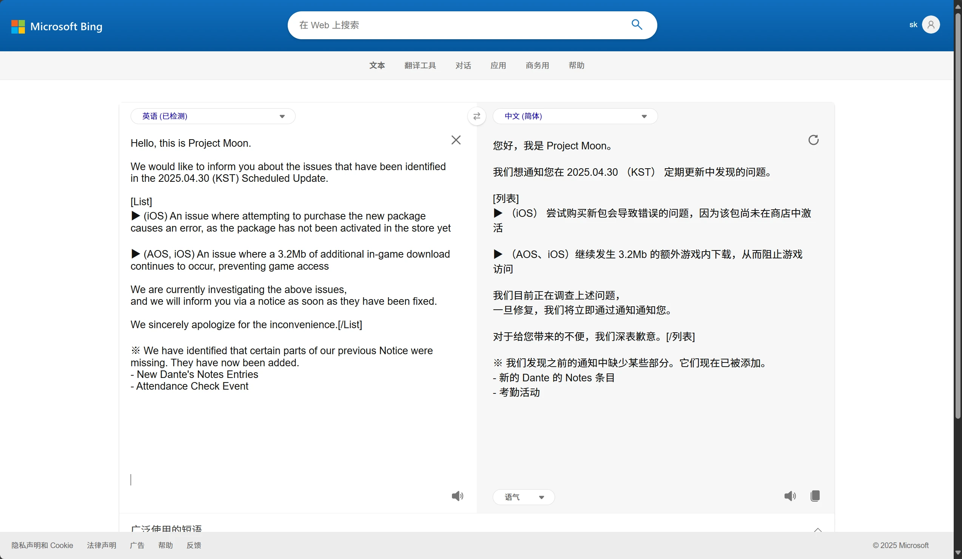Screen dimensions: 962x559
Task: Swap source and target languages
Action: click(476, 116)
